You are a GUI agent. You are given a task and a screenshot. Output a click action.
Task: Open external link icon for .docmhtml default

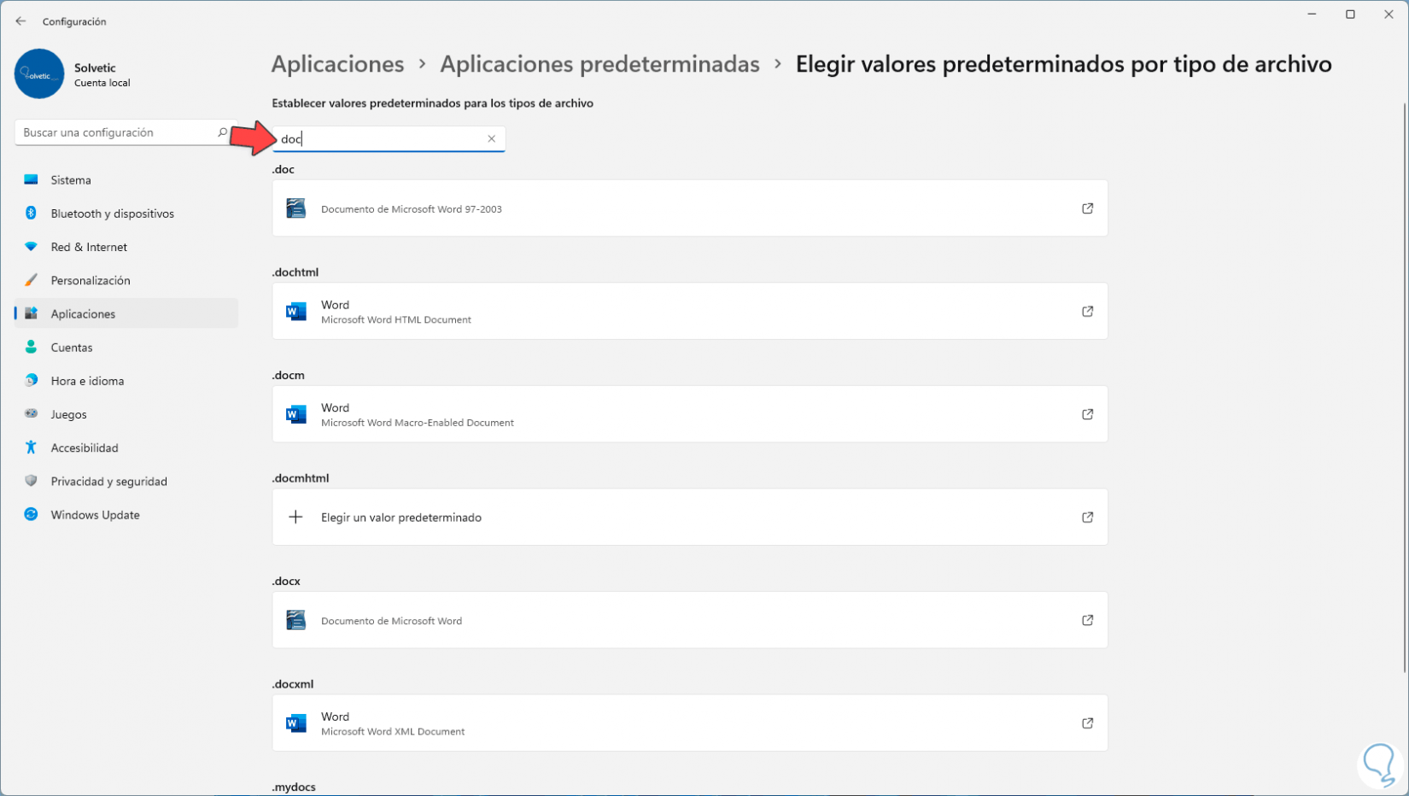(x=1087, y=518)
